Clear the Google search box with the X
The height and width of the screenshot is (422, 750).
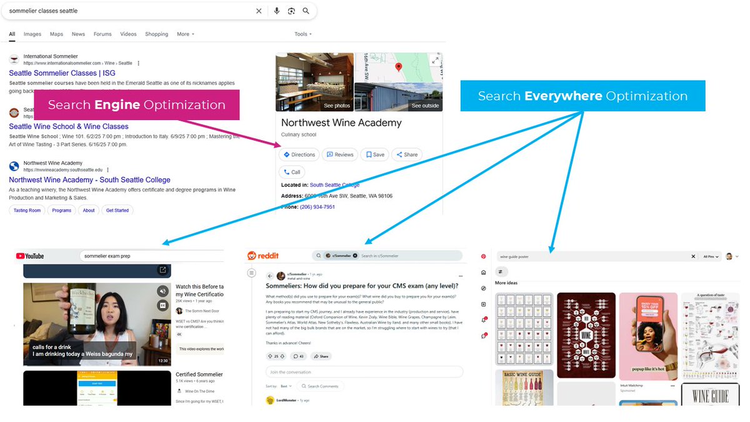coord(259,11)
